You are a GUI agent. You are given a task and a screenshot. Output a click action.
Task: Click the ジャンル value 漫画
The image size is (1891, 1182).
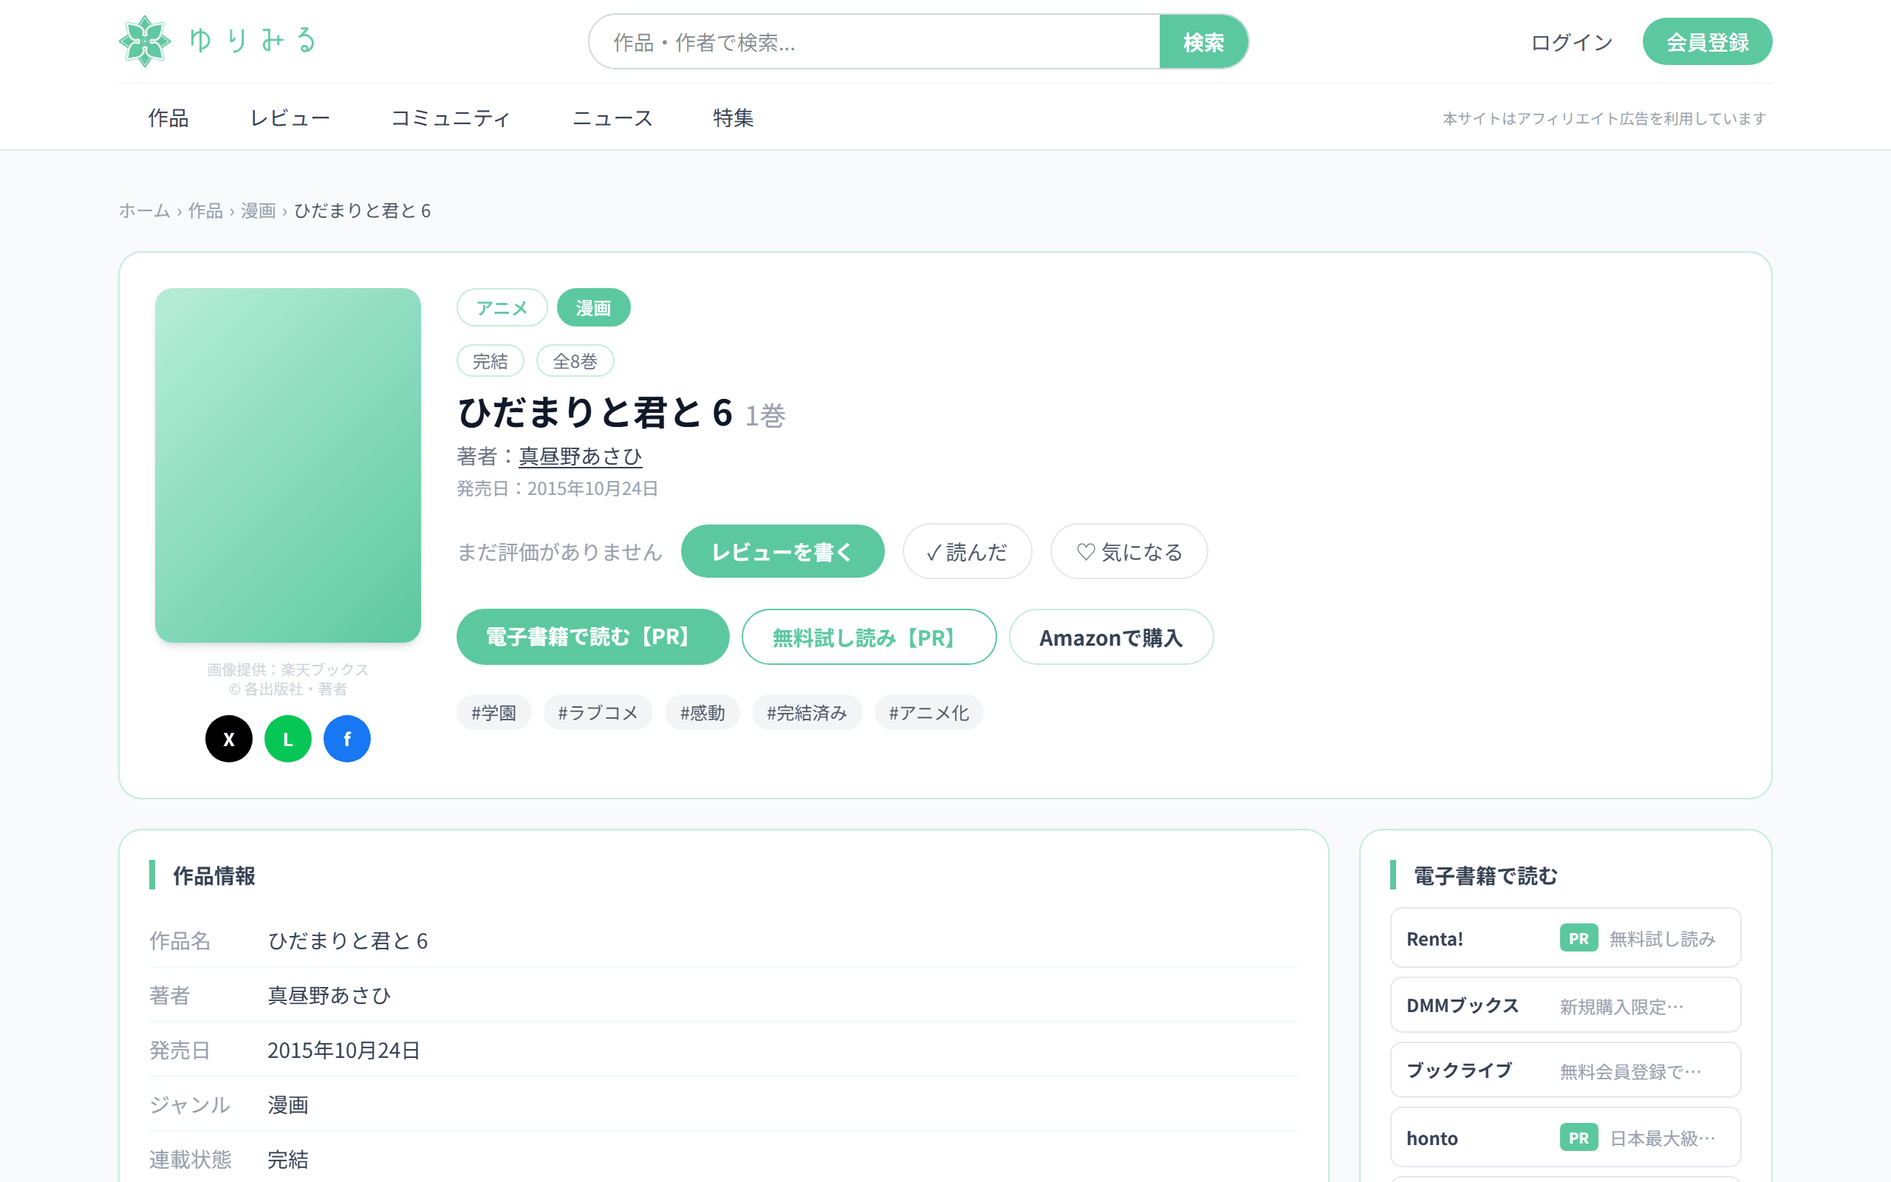pos(288,1104)
